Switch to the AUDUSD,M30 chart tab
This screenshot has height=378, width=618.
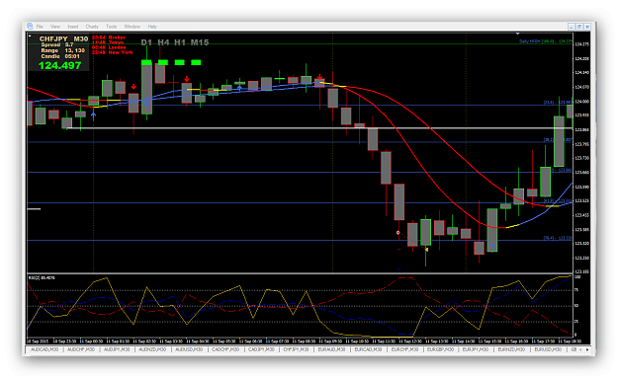pos(189,349)
